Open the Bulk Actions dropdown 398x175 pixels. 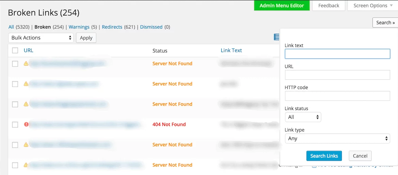click(41, 38)
